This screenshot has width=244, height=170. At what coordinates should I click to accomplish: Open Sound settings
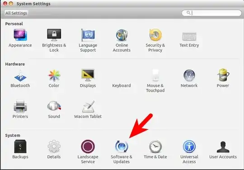(54, 109)
